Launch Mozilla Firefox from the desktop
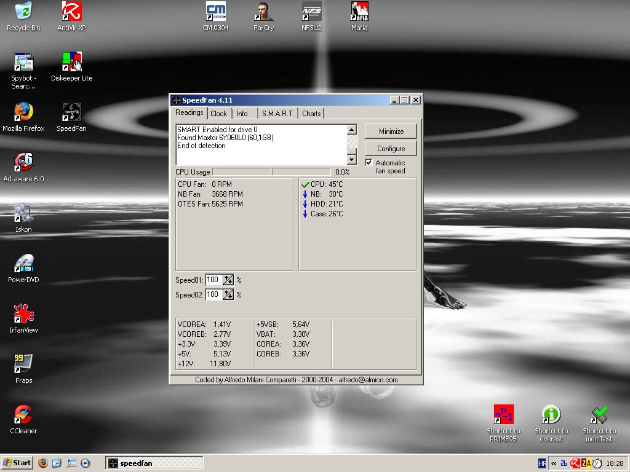The image size is (630, 472). 23,112
